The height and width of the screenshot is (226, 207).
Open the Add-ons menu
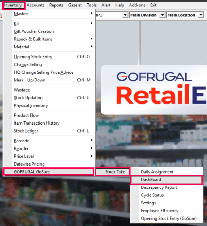point(137,5)
